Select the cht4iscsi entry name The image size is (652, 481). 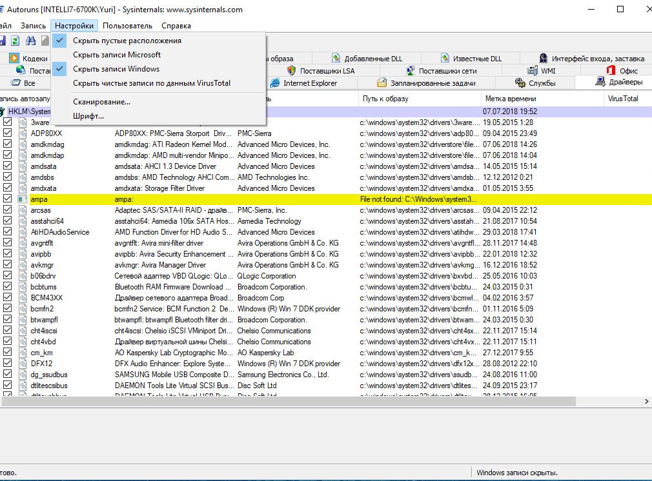click(44, 331)
